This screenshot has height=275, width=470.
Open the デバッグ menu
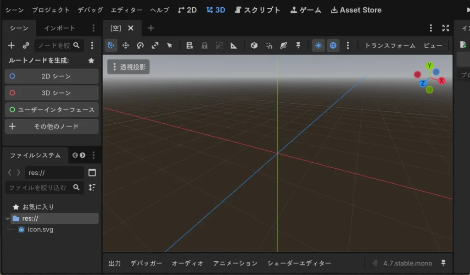click(90, 10)
